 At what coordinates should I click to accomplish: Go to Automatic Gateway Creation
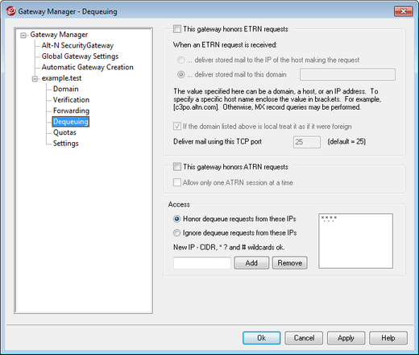(x=88, y=67)
